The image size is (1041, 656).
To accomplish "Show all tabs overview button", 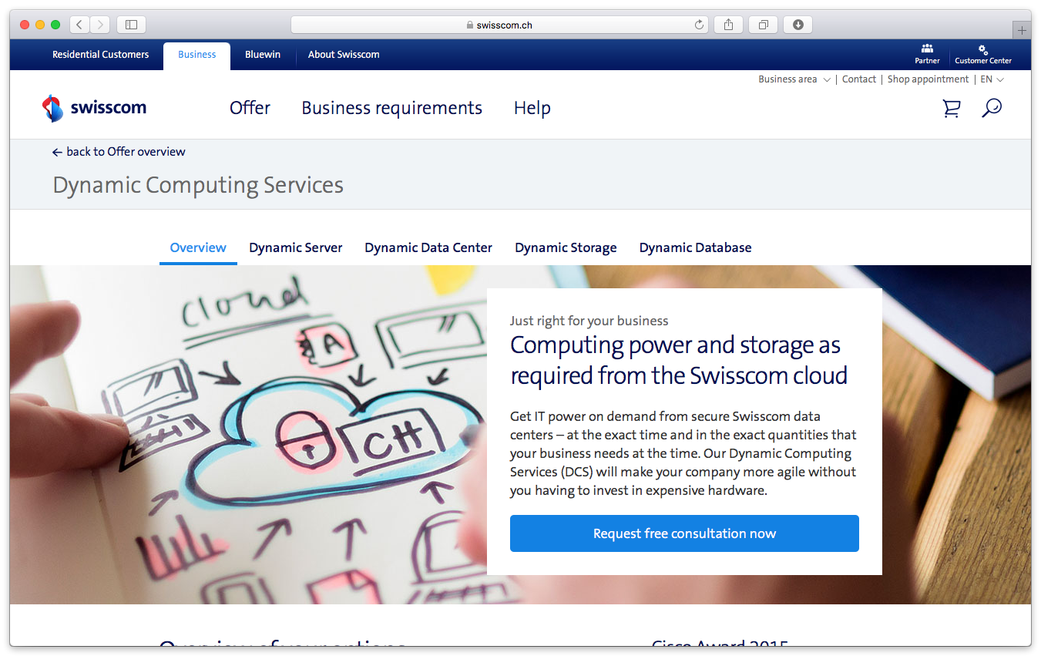I will [763, 25].
